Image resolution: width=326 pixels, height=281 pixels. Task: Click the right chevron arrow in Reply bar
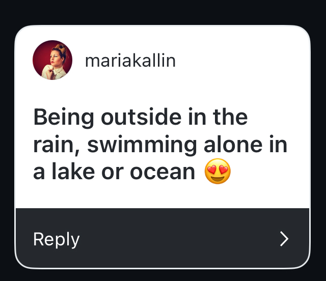click(284, 239)
